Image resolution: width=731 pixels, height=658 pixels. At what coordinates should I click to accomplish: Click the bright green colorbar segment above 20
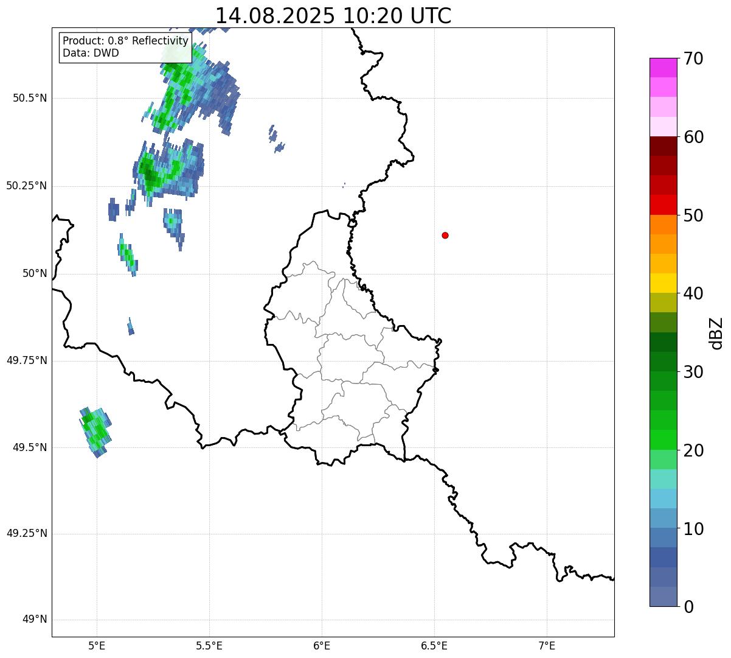coord(663,439)
